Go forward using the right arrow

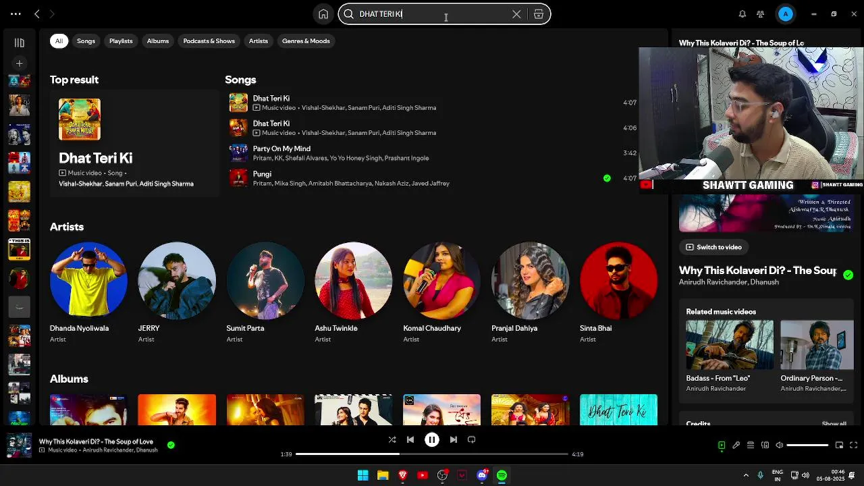point(52,13)
